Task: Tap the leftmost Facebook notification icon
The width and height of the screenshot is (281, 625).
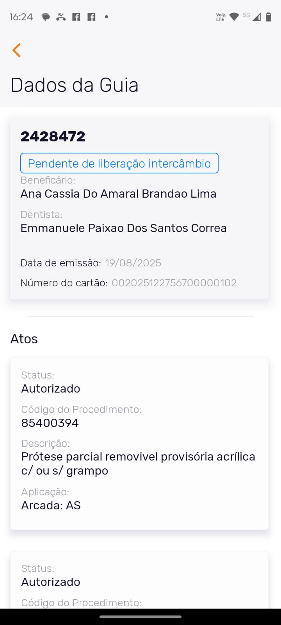Action: pyautogui.click(x=76, y=17)
